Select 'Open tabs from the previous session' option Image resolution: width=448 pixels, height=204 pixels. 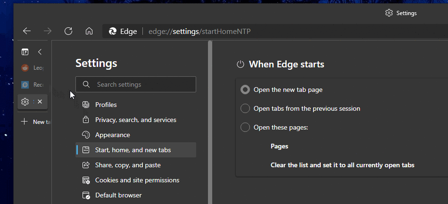(x=245, y=108)
